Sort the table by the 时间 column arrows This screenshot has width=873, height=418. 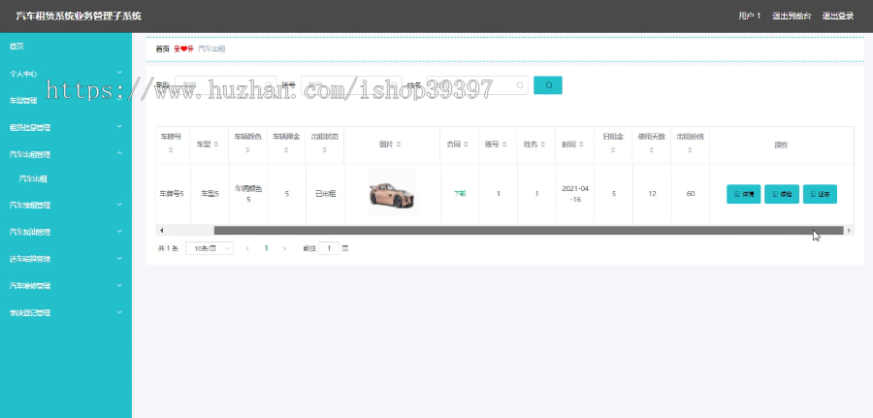(x=581, y=145)
